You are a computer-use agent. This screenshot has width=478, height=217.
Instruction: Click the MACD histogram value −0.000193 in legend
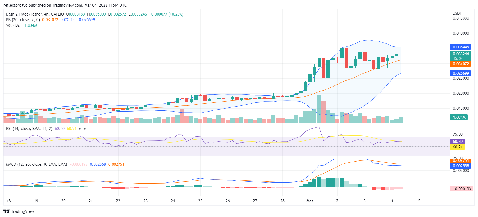(x=79, y=164)
